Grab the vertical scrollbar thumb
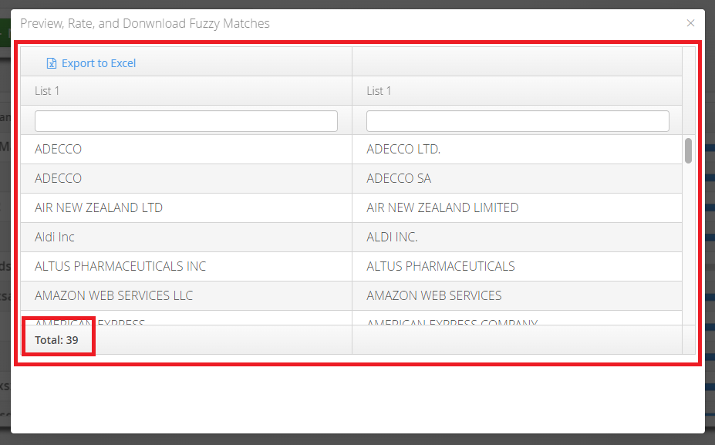The height and width of the screenshot is (445, 715). [688, 150]
